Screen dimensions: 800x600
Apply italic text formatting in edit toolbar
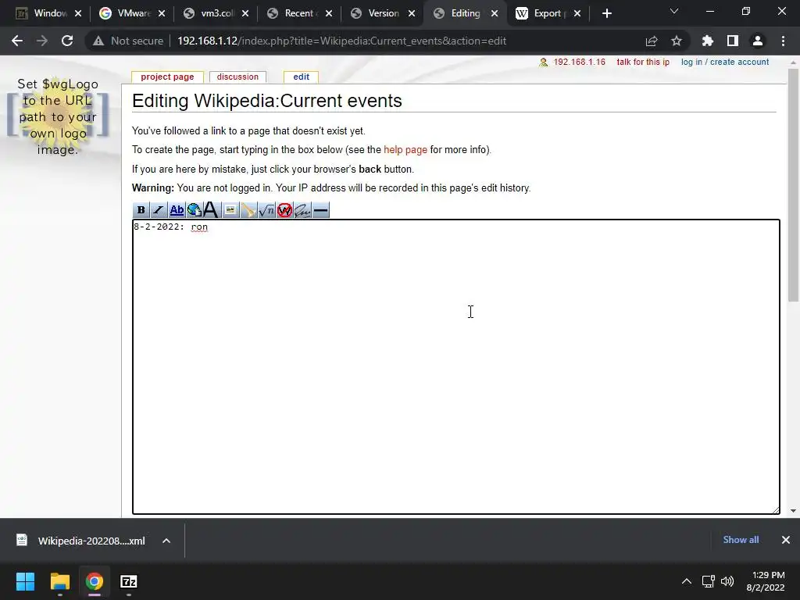coord(159,210)
